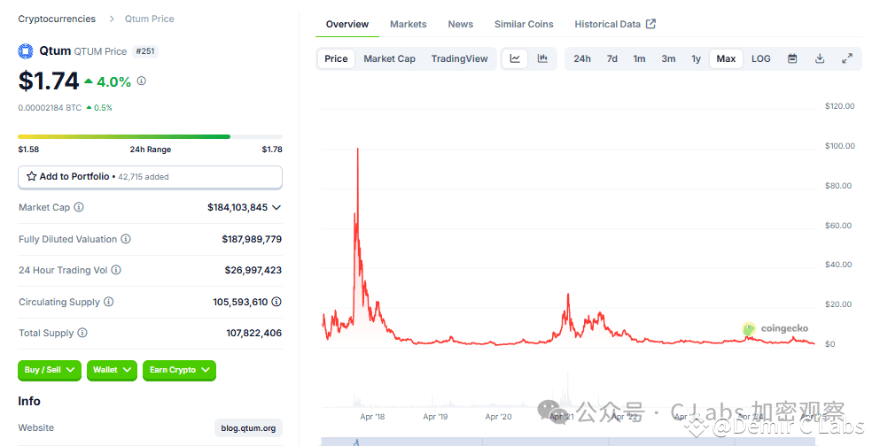This screenshot has height=446, width=872.
Task: Open the calendar date range picker
Action: click(x=792, y=59)
